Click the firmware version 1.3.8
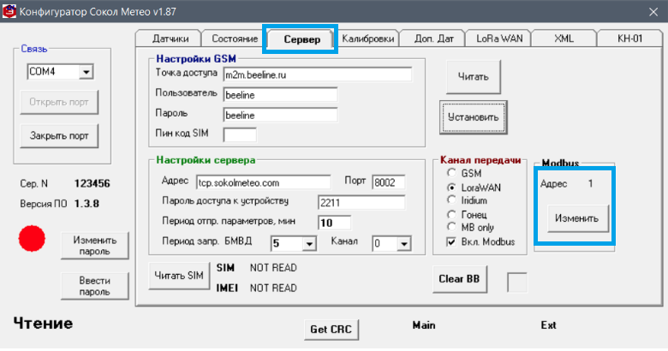Image resolution: width=668 pixels, height=351 pixels. pos(86,204)
